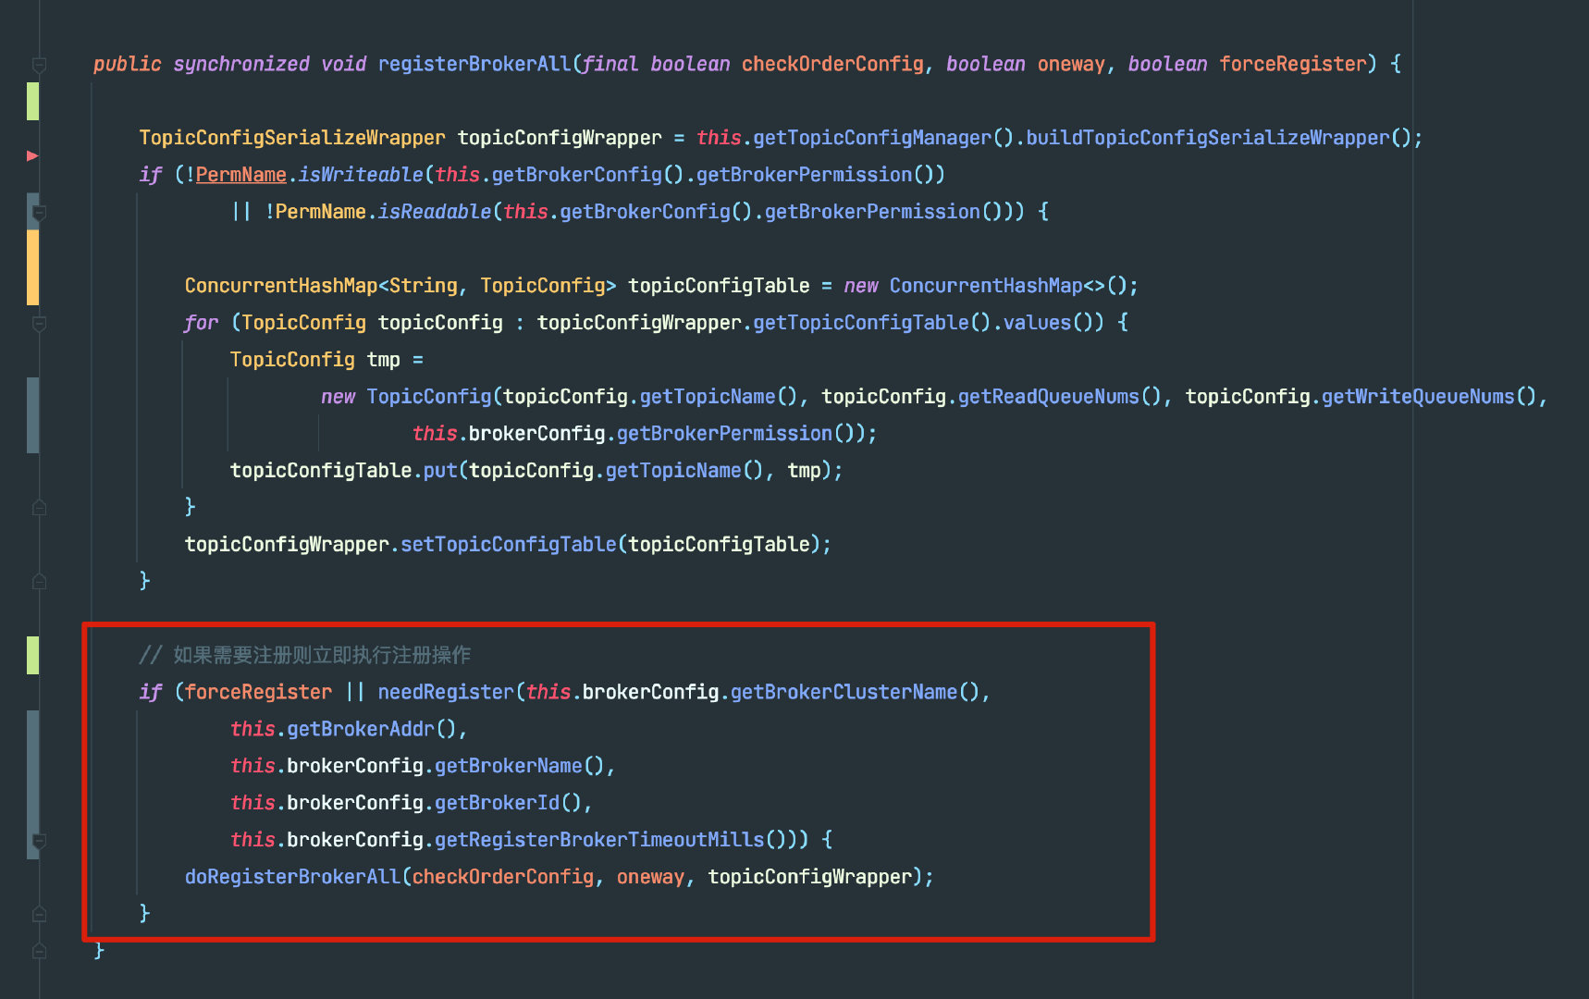This screenshot has height=999, width=1589.
Task: Click gray change marker beside new TopicConfig line
Action: (32, 415)
